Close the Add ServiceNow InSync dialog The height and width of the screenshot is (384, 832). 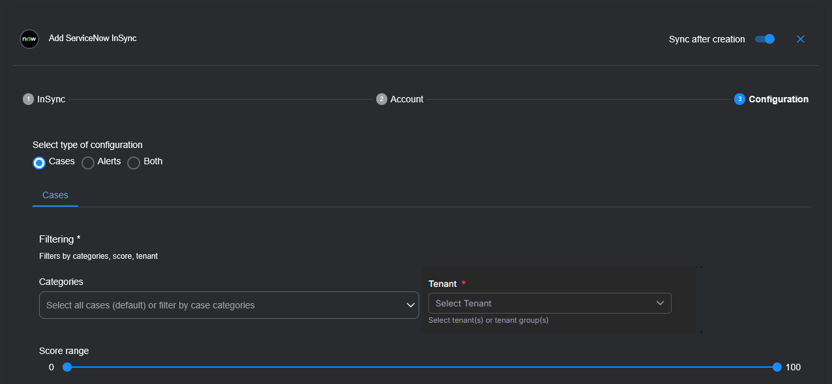801,39
